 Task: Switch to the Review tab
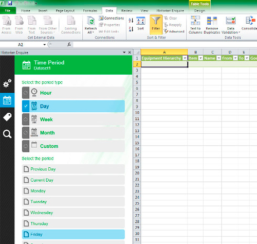click(x=127, y=11)
